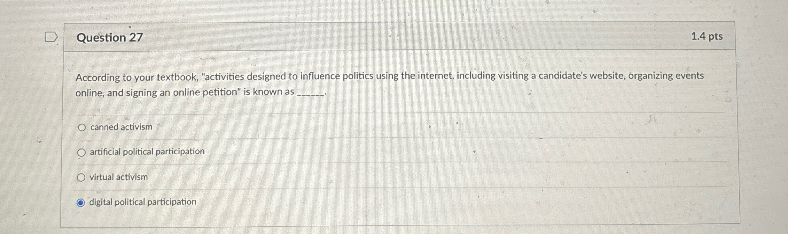
Task: Choose the 'virtual activism' answer option
Action: (82, 177)
